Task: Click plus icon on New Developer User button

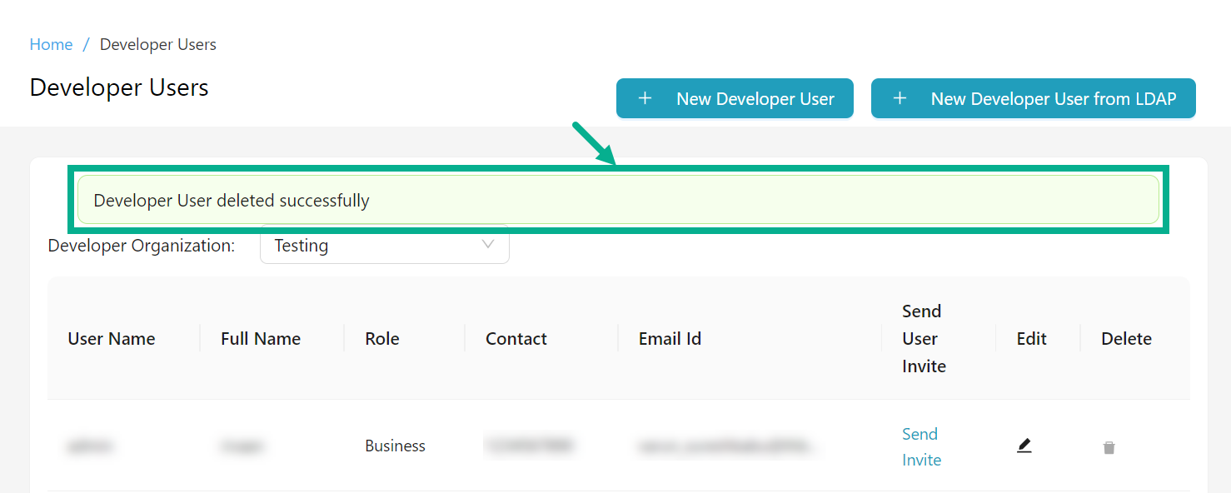Action: (x=645, y=99)
